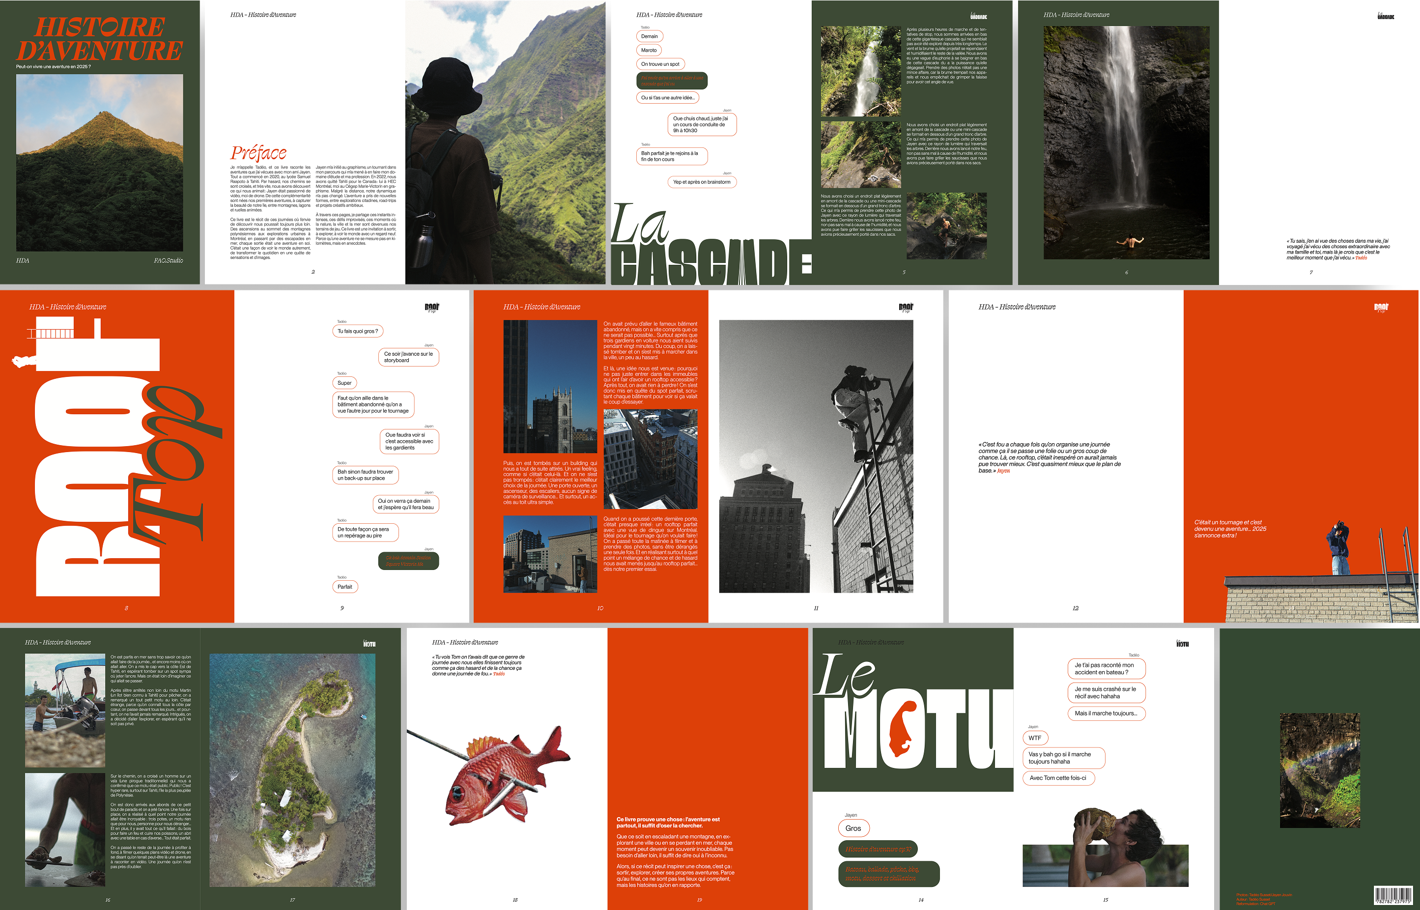Click the 'Parfait' chat bubble
Viewport: 1420px width, 910px height.
click(x=344, y=587)
